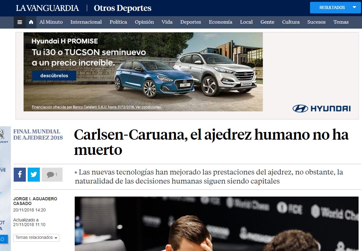Click the La Vanguardia logo
Image resolution: width=362 pixels, height=251 pixels.
47,8
